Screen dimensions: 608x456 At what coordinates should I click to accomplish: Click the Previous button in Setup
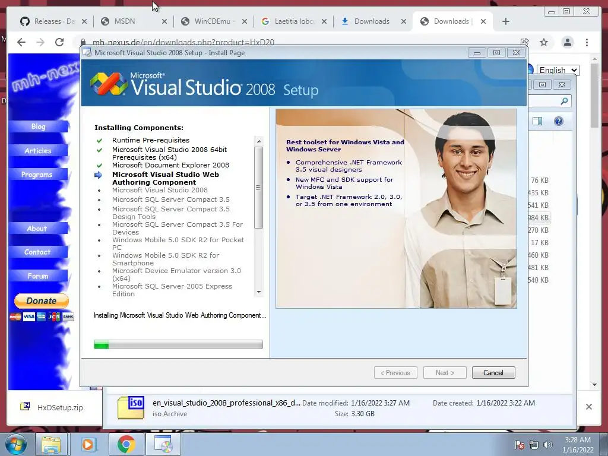tap(395, 373)
